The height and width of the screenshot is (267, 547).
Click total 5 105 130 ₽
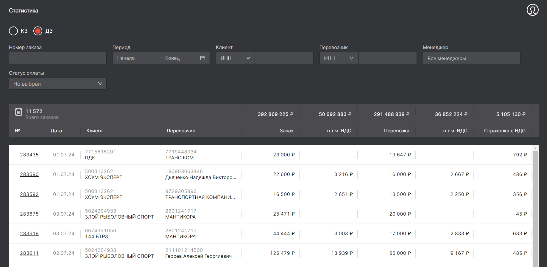coord(511,114)
